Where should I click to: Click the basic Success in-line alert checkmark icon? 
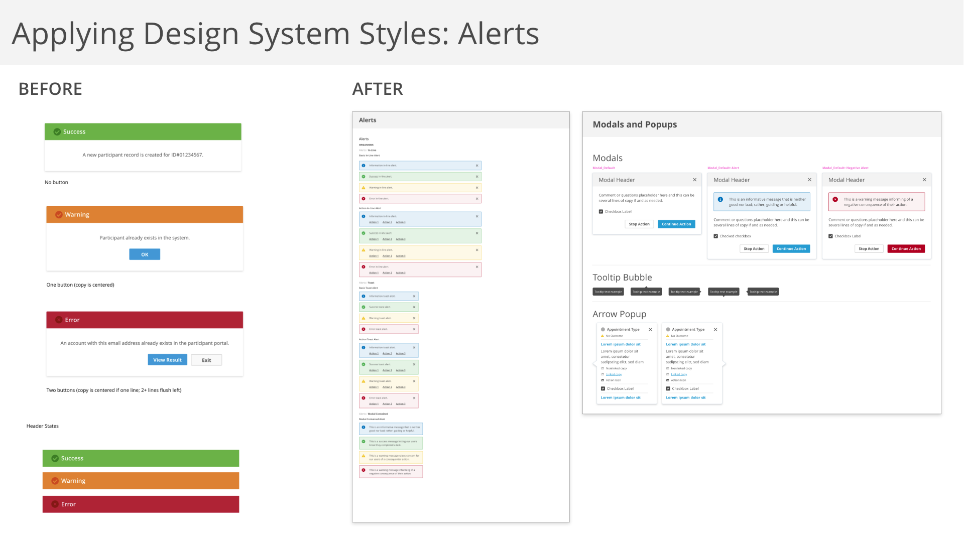click(x=364, y=177)
